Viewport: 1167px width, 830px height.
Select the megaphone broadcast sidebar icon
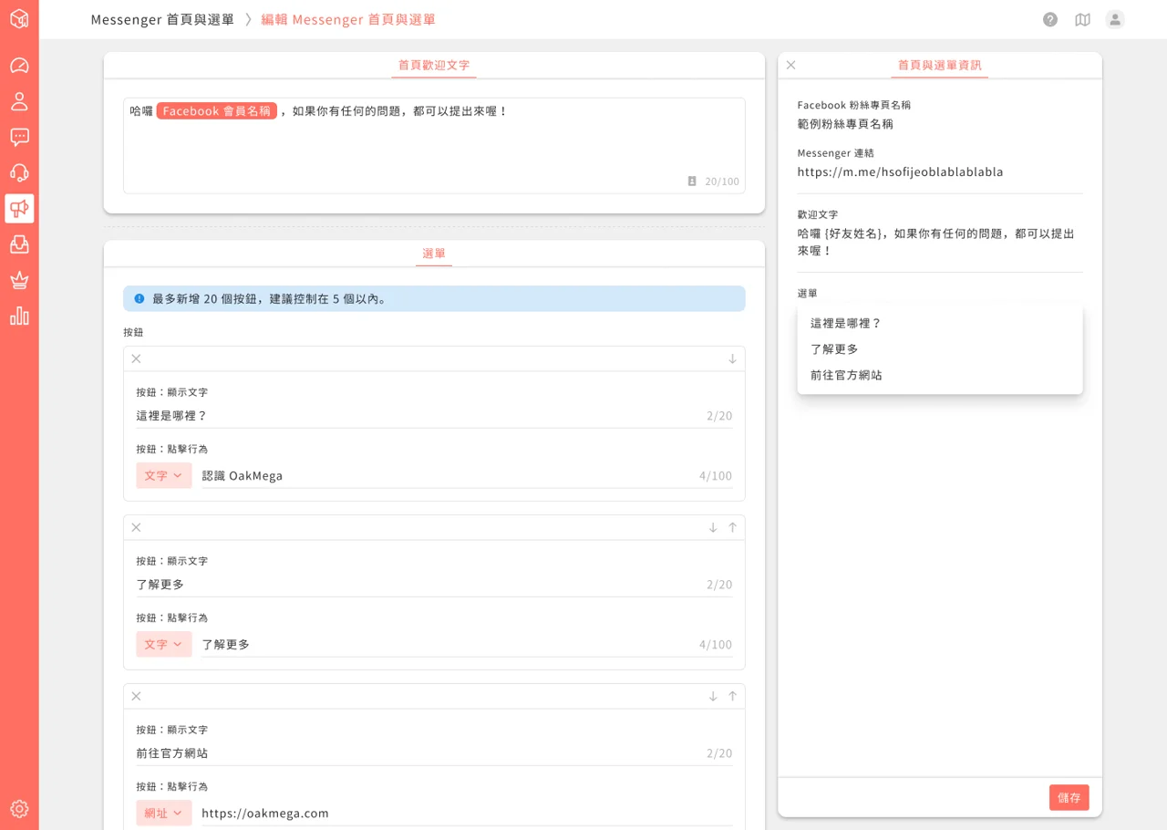19,209
